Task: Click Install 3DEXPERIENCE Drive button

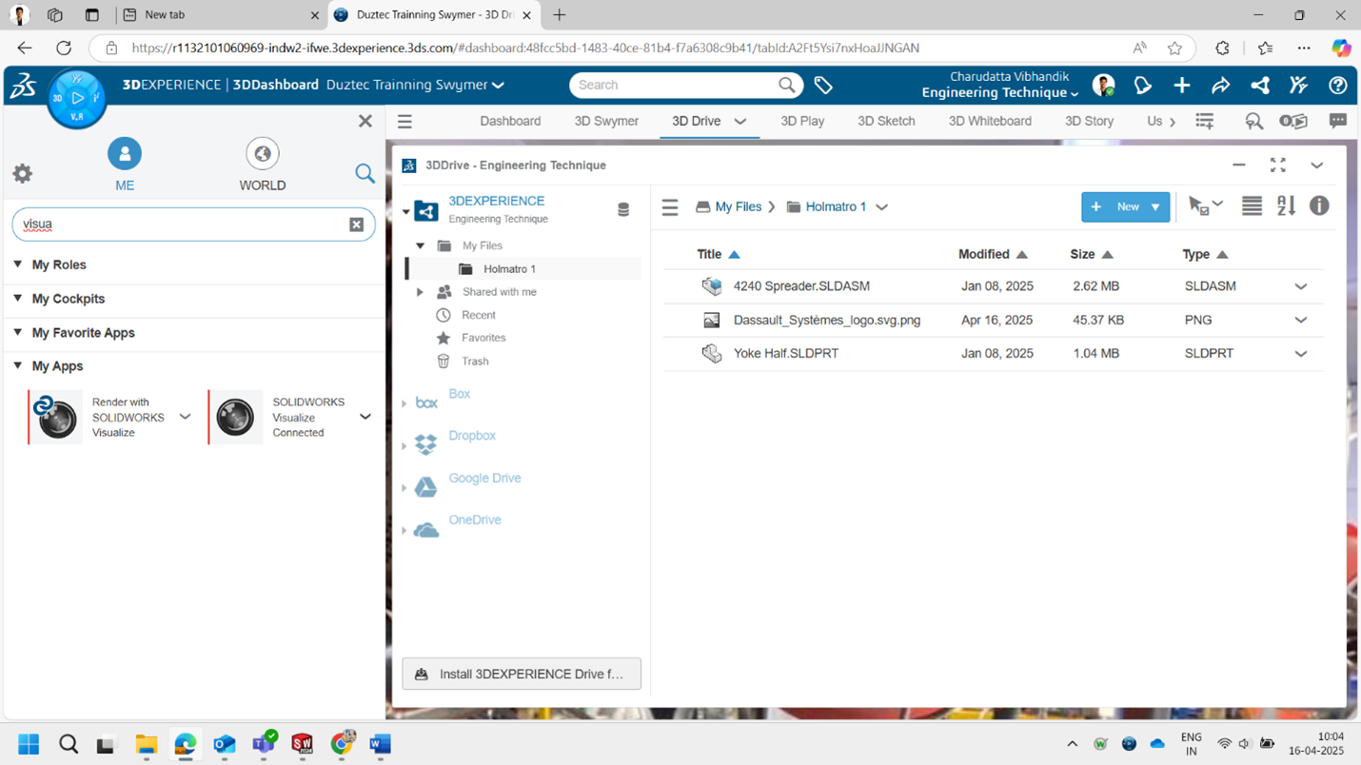Action: [x=521, y=674]
